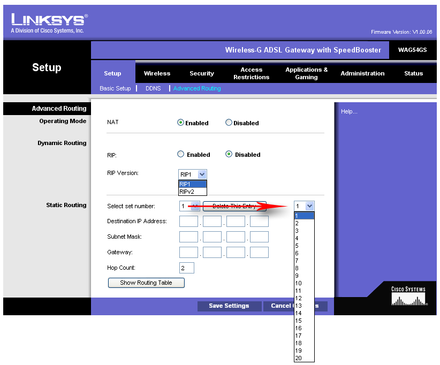The width and height of the screenshot is (440, 365).
Task: Click second Gateway octet field
Action: [212, 252]
